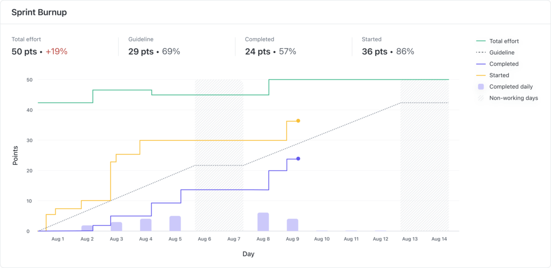This screenshot has width=551, height=268.
Task: Click the Aug 13 axis date label
Action: pyautogui.click(x=410, y=239)
